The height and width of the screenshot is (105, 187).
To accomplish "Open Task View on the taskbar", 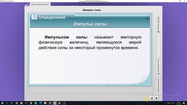I will (x=12, y=103).
